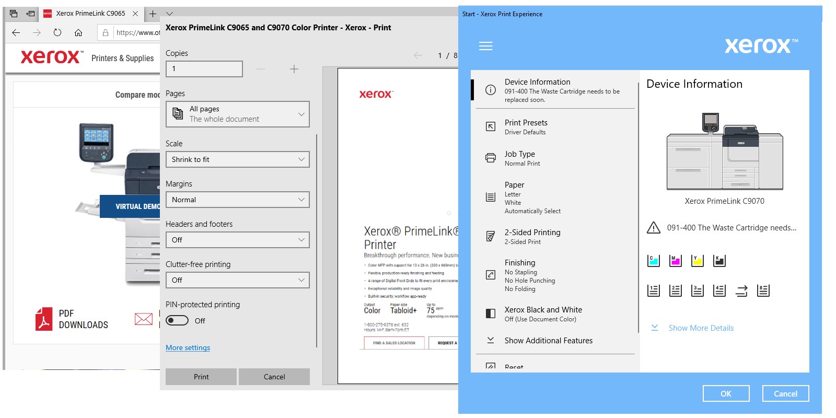Click the PDF DOWNLOADS link on webpage
Image resolution: width=836 pixels, height=418 pixels.
click(x=83, y=319)
